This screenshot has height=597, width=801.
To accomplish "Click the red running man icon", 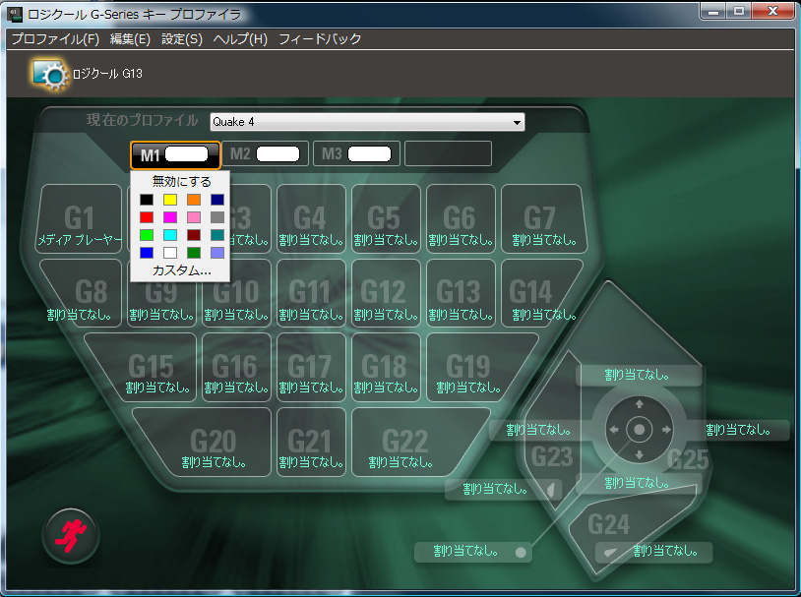I will tap(70, 536).
